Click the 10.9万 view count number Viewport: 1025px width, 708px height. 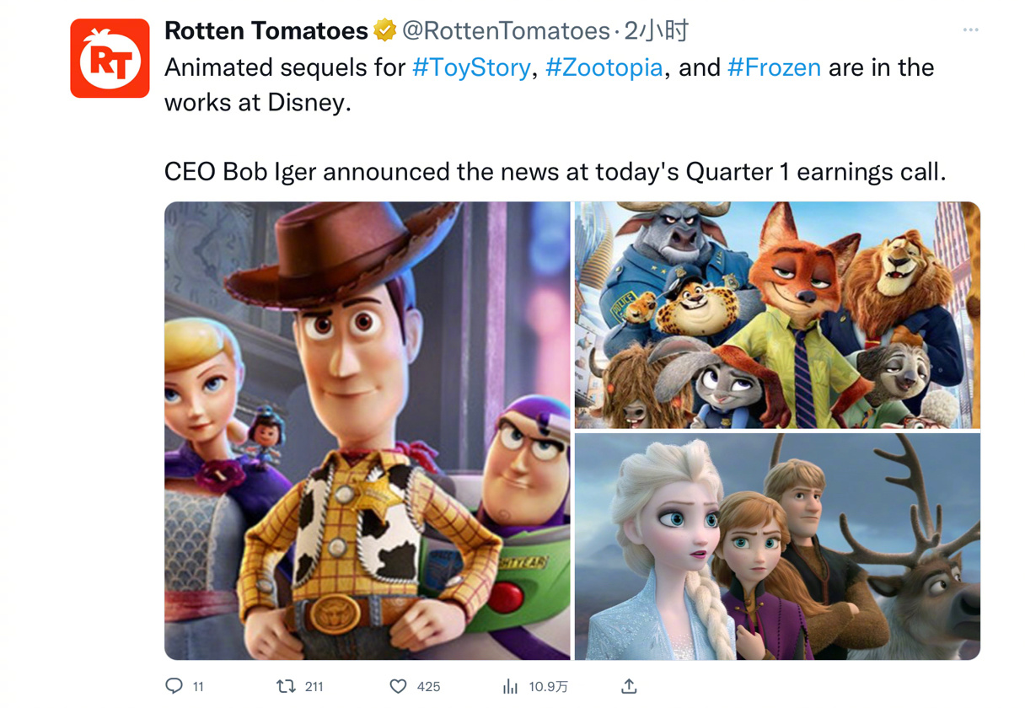pos(548,686)
